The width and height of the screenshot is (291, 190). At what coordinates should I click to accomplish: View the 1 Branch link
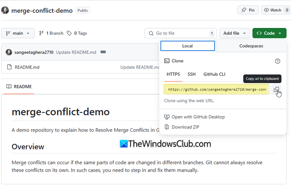51,33
